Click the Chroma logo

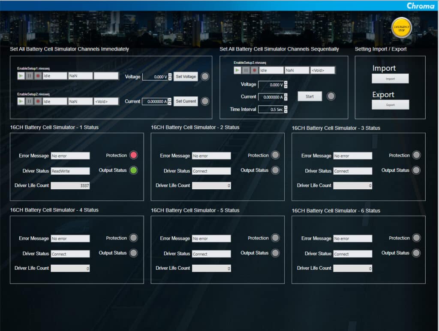pos(421,6)
